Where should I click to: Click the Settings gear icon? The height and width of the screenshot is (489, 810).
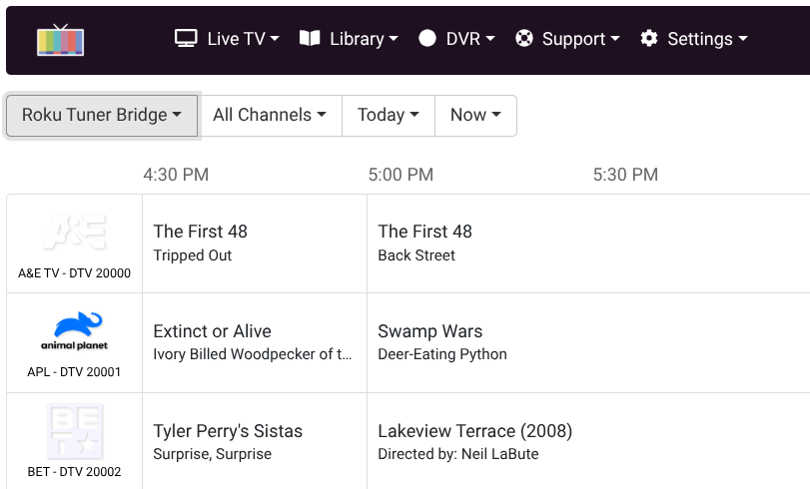(649, 39)
